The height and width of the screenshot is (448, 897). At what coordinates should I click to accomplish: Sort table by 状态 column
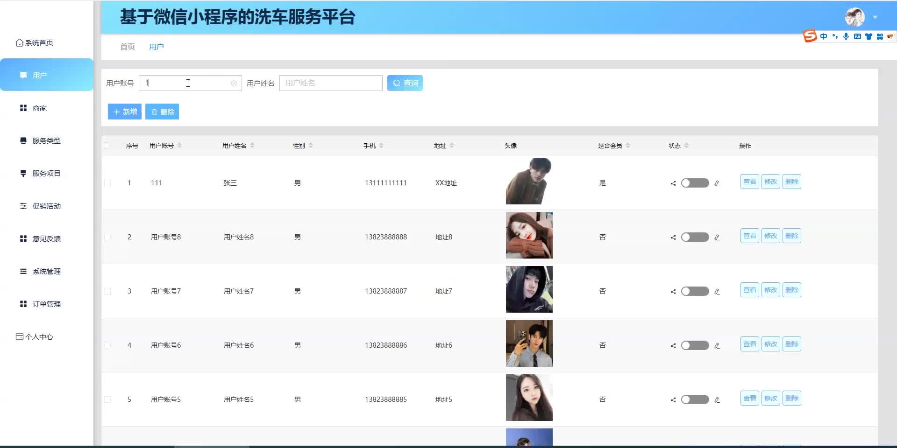coord(686,146)
